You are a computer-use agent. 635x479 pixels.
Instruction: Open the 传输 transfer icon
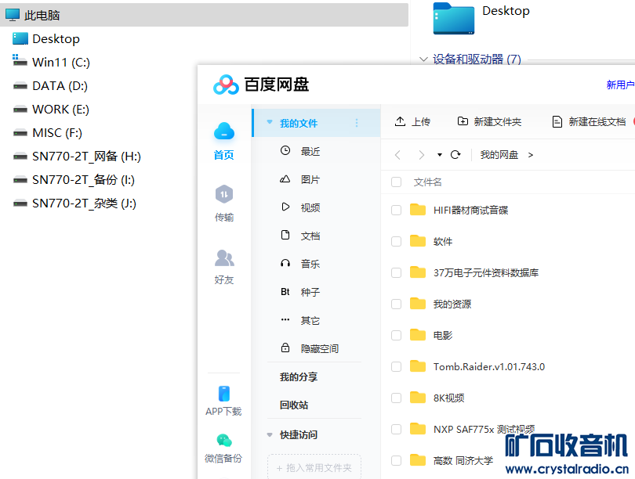pos(224,194)
